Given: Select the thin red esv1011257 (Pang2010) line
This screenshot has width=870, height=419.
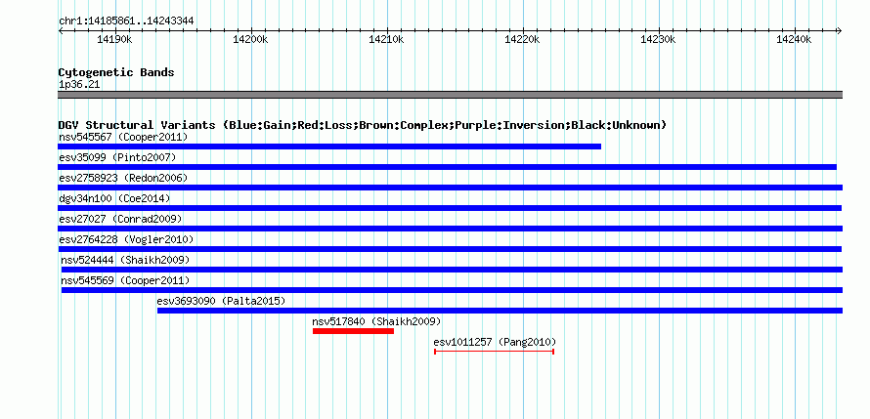Looking at the screenshot, I should tap(494, 352).
